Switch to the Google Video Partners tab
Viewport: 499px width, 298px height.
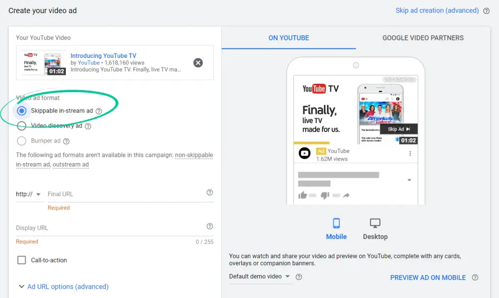tap(422, 38)
